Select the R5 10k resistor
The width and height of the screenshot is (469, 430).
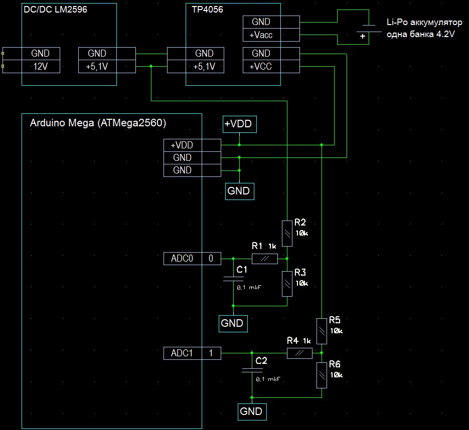point(322,331)
